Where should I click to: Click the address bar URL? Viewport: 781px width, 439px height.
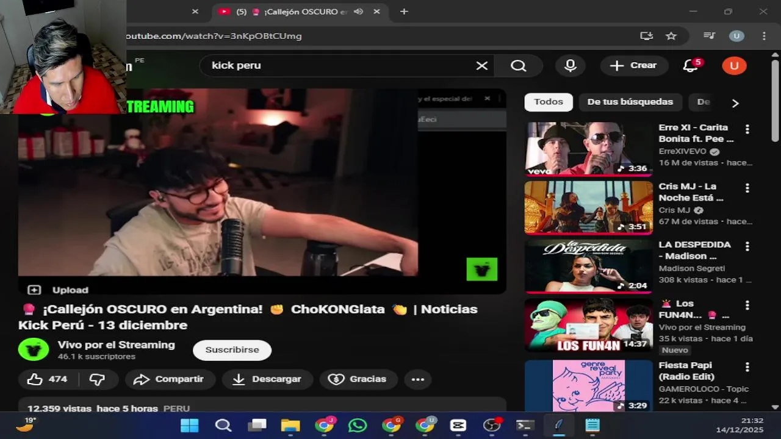[x=214, y=36]
